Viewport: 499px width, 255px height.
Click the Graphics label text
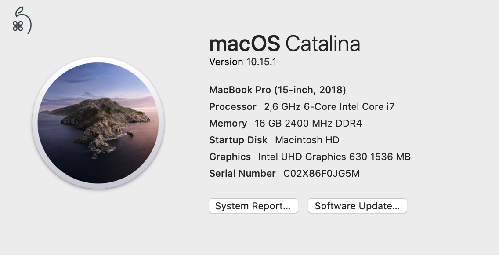click(x=230, y=157)
